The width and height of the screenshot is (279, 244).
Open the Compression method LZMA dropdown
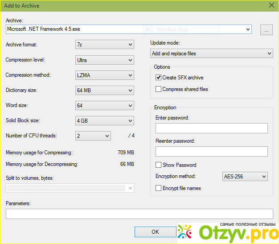pyautogui.click(x=105, y=75)
